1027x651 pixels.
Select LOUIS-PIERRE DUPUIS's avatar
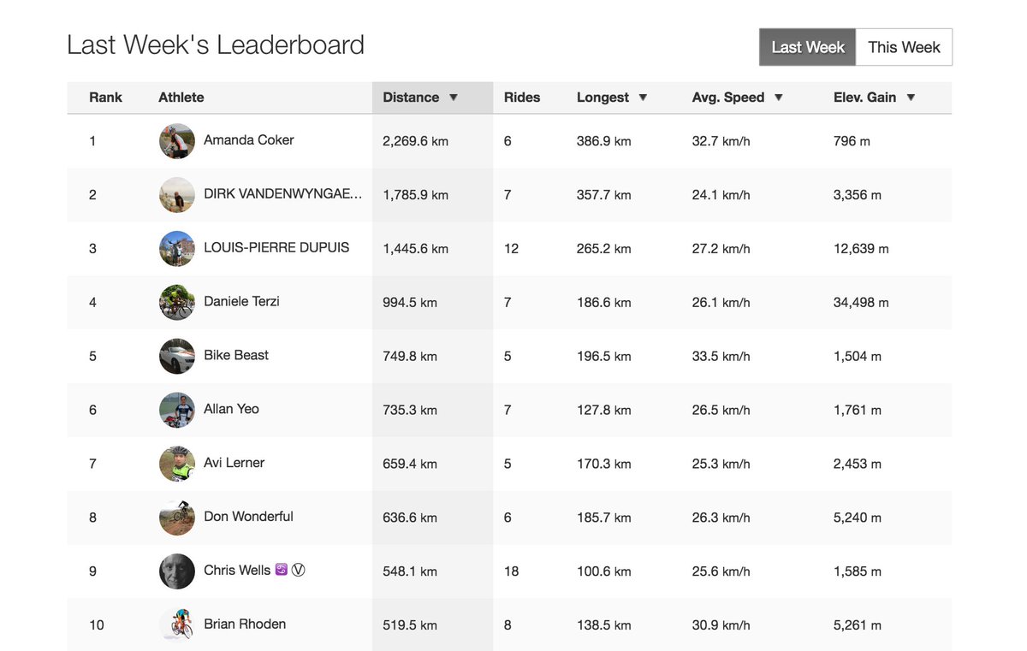click(176, 248)
